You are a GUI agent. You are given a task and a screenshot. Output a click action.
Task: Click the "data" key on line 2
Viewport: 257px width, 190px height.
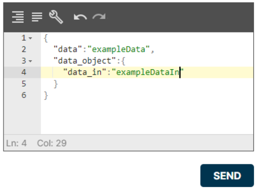point(68,50)
